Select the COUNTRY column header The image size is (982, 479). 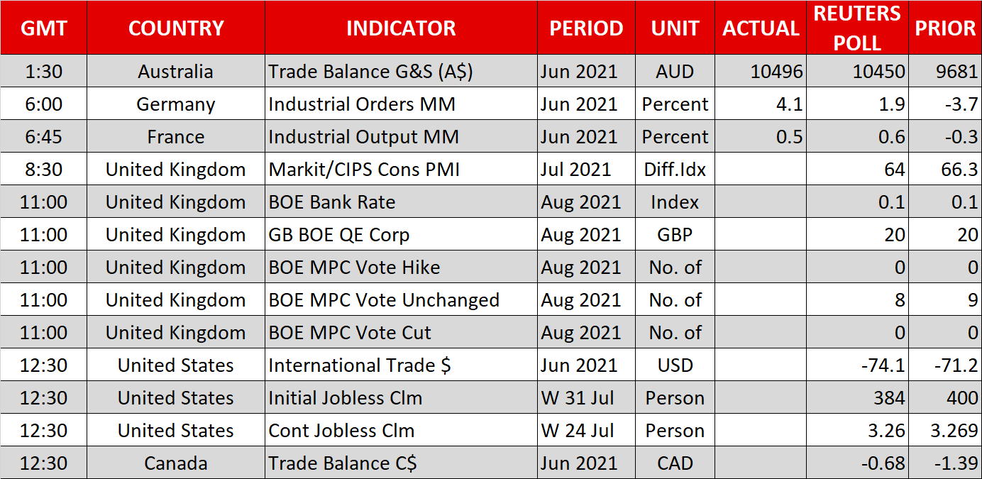tap(176, 28)
